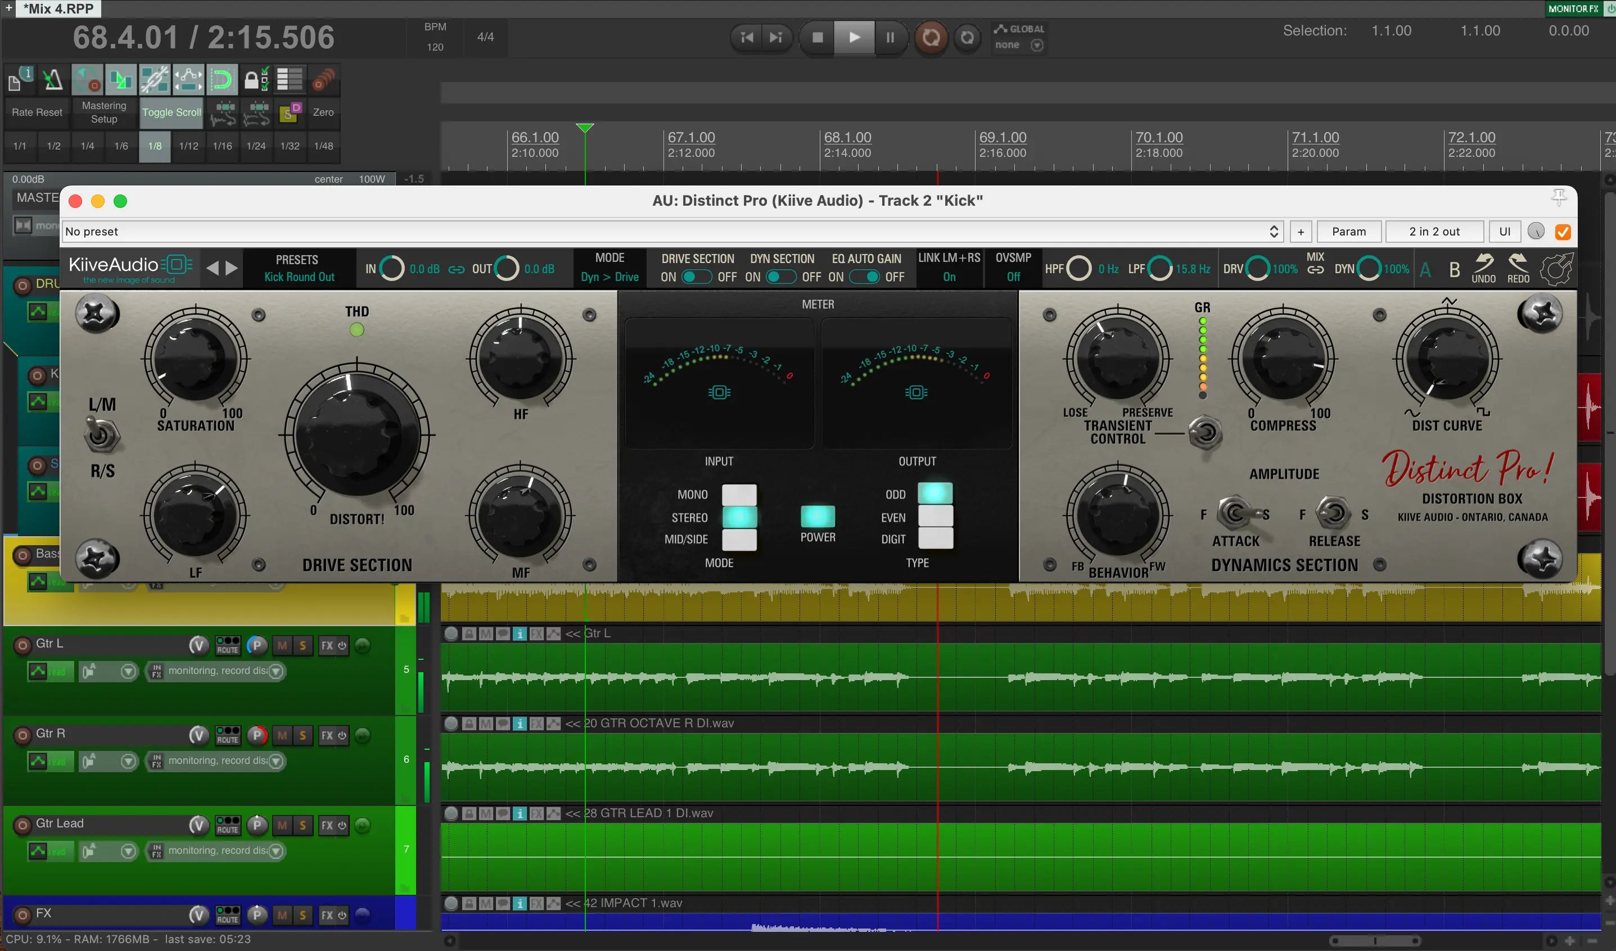Screen dimensions: 1616x951
Task: Click the Mastering Setup button
Action: tap(104, 112)
